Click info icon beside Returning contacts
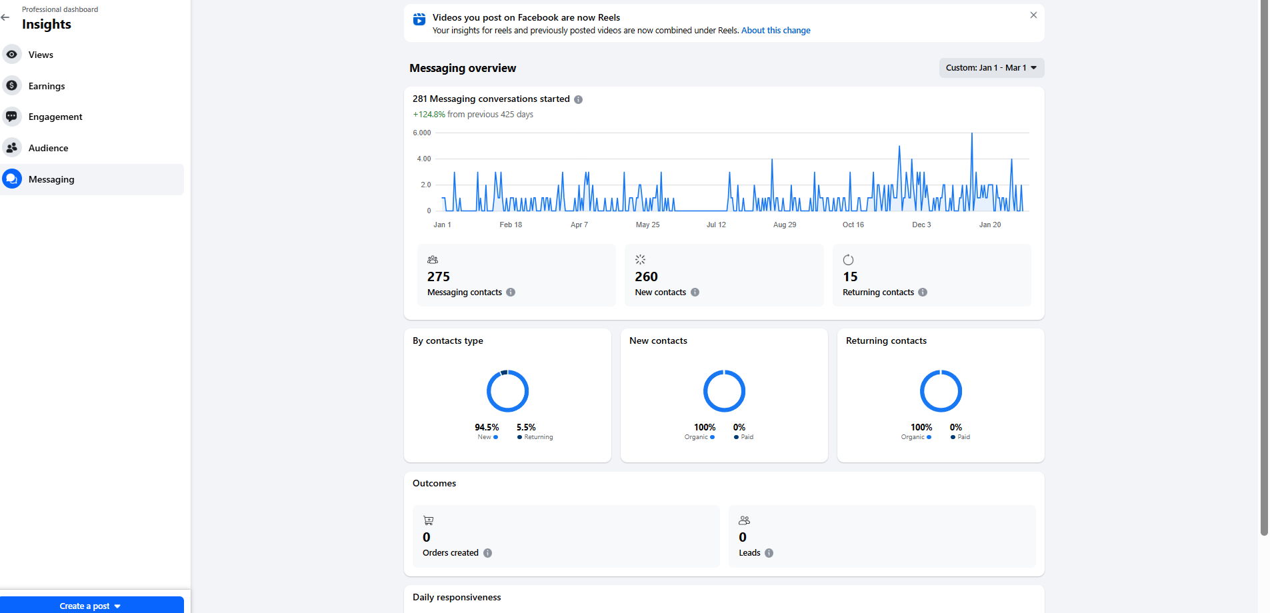 pos(923,292)
